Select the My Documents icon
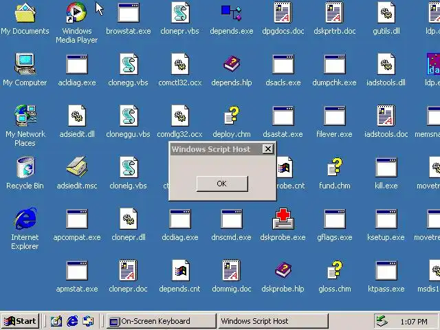The height and width of the screenshot is (330, 440). pyautogui.click(x=25, y=13)
